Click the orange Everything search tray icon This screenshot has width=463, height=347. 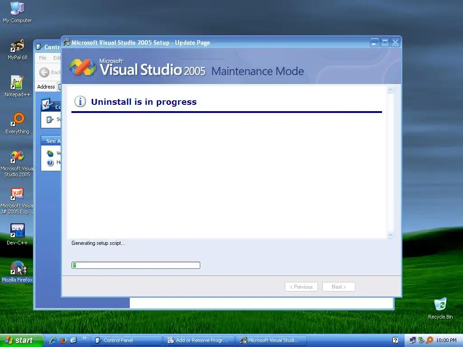(x=430, y=340)
